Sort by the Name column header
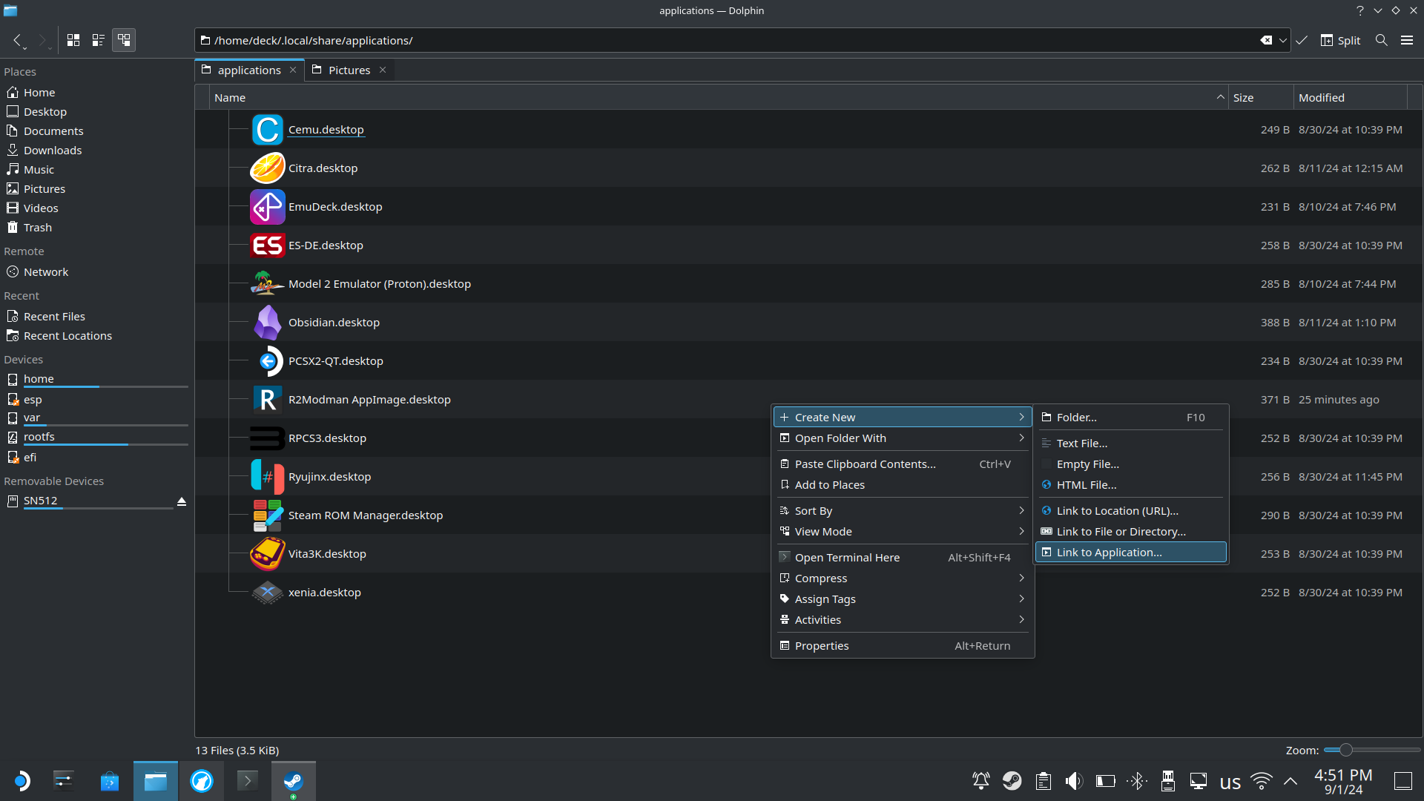Image resolution: width=1424 pixels, height=801 pixels. click(719, 98)
